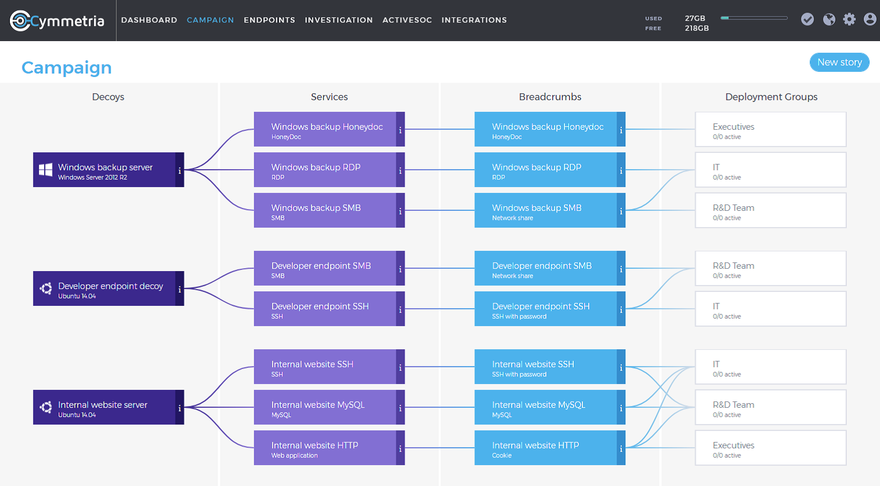Switch to the Endpoints tab
880x486 pixels.
point(269,20)
